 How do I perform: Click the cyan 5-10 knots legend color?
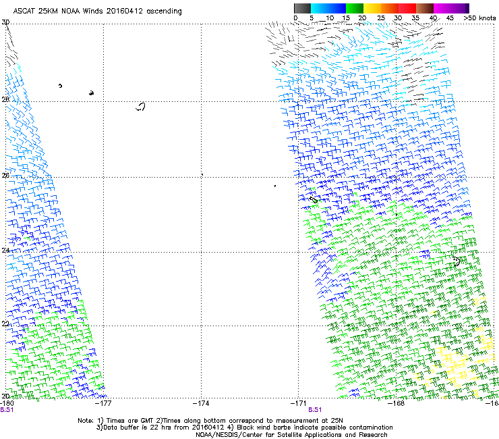(x=320, y=8)
